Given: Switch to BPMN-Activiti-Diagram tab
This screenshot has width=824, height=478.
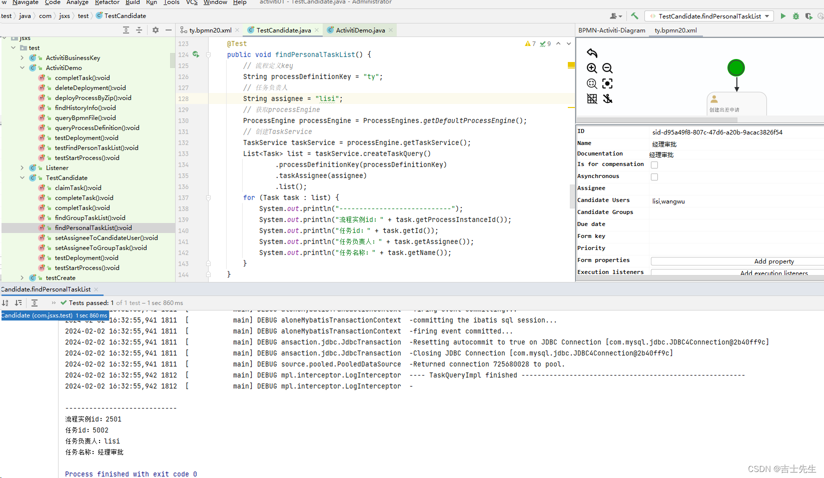Looking at the screenshot, I should coord(612,30).
